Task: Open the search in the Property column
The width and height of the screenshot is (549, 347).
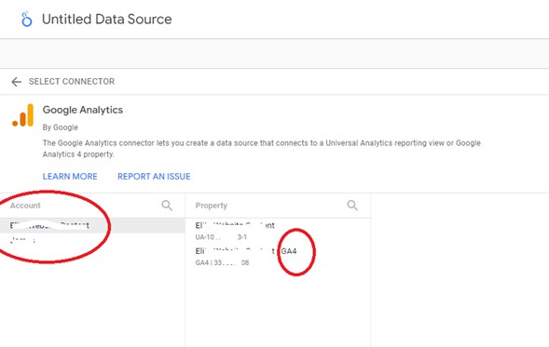Action: pyautogui.click(x=352, y=206)
